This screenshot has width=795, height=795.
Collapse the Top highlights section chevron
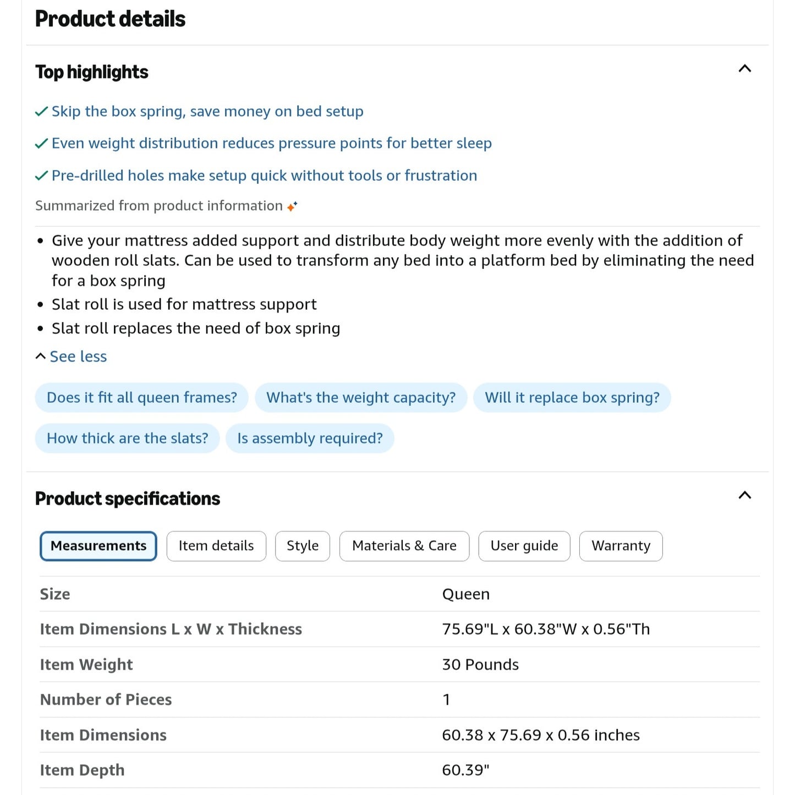coord(744,69)
